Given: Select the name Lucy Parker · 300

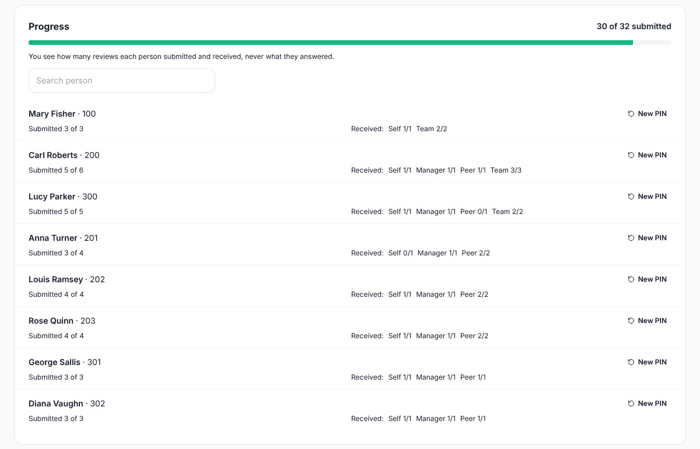Looking at the screenshot, I should (x=63, y=197).
